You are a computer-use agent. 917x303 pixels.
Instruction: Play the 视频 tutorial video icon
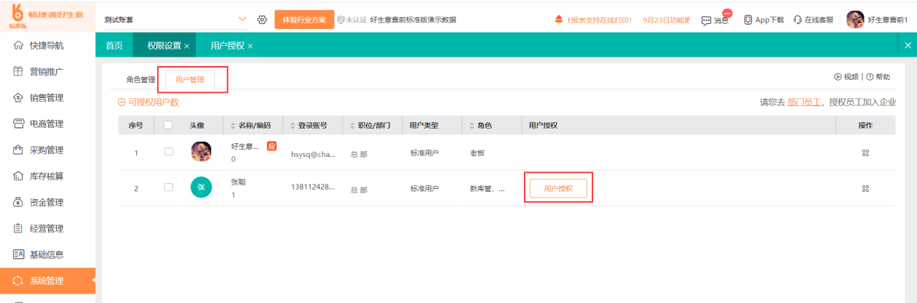tap(838, 77)
